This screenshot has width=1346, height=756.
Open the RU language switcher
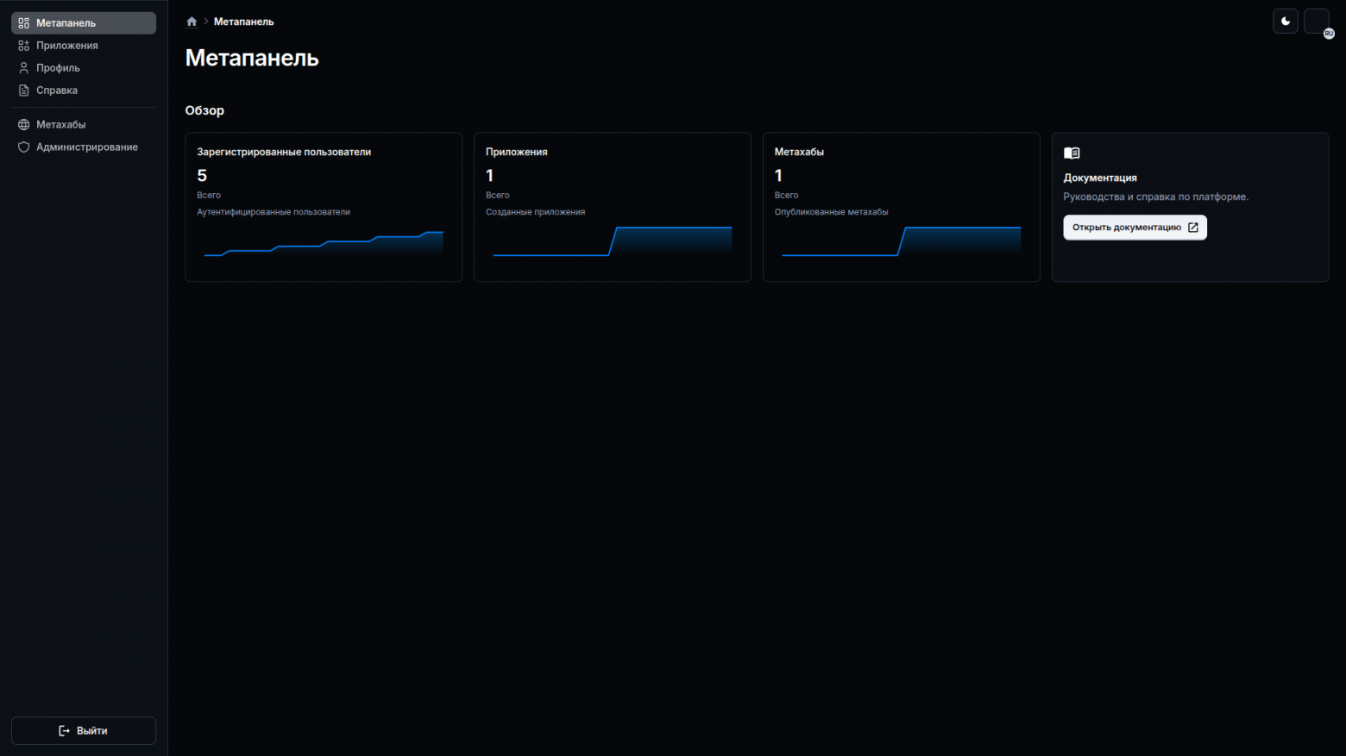click(x=1318, y=22)
